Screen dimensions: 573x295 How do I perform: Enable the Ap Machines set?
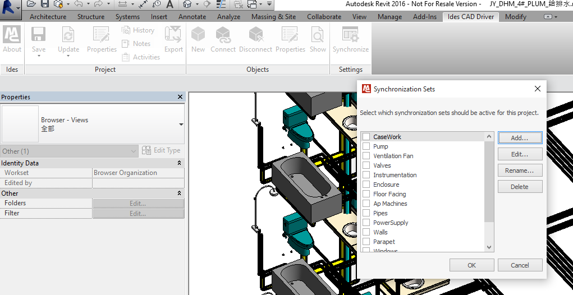[366, 204]
